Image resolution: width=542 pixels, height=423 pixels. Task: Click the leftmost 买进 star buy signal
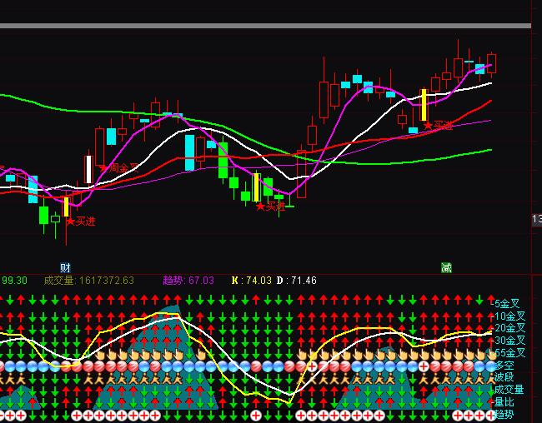coord(81,221)
